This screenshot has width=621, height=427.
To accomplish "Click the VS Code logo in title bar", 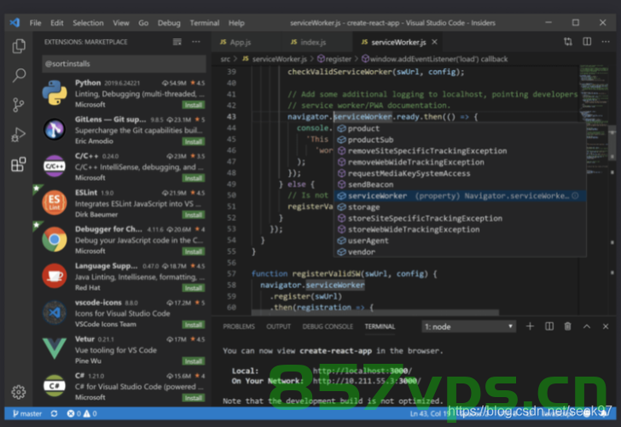I will [15, 22].
